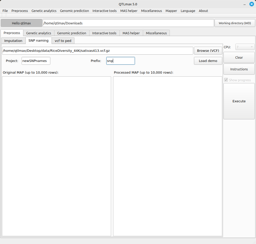
Task: Click the Project name input field
Action: click(x=36, y=61)
